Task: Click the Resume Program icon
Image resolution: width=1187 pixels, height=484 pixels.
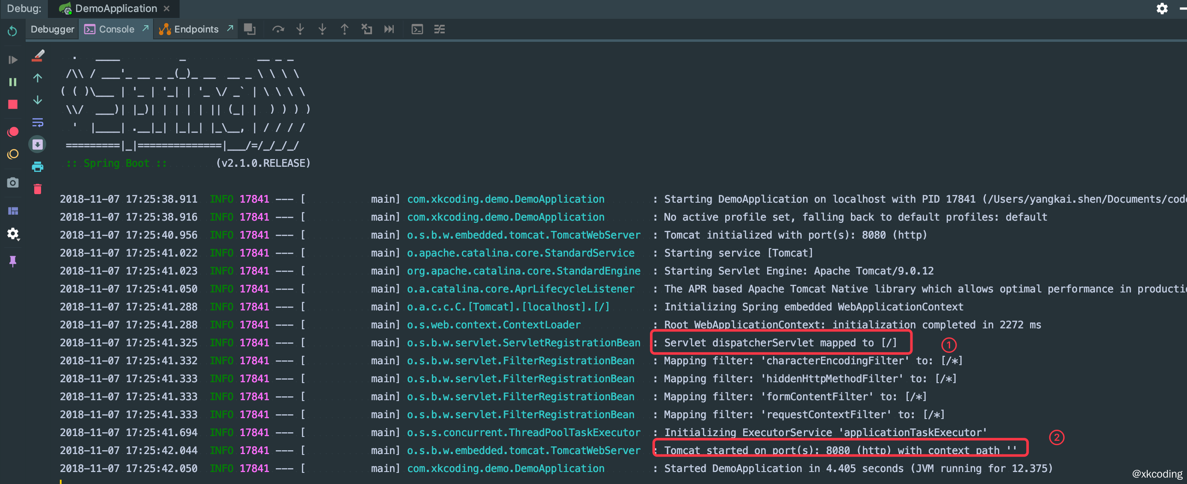Action: [x=12, y=60]
